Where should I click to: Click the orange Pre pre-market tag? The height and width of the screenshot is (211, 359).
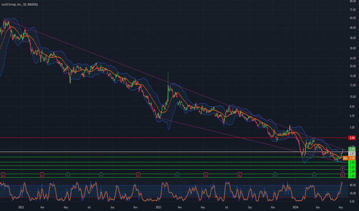(x=345, y=158)
